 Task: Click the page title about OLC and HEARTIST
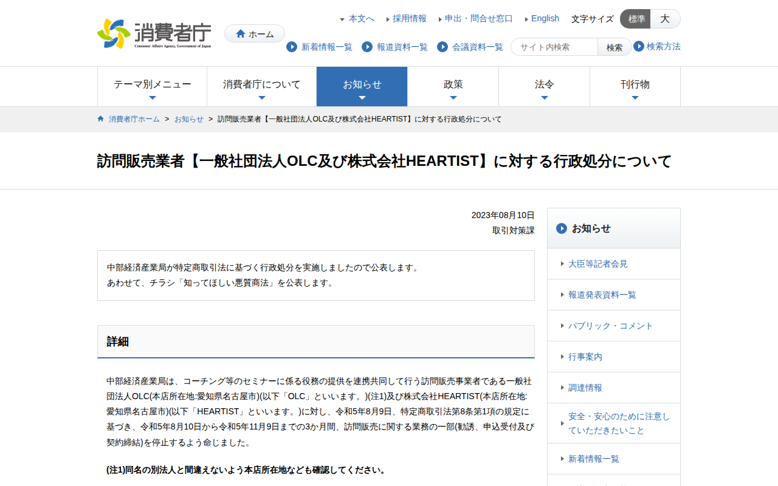point(384,161)
